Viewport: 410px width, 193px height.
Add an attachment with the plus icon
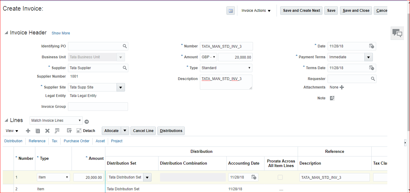[x=342, y=87]
